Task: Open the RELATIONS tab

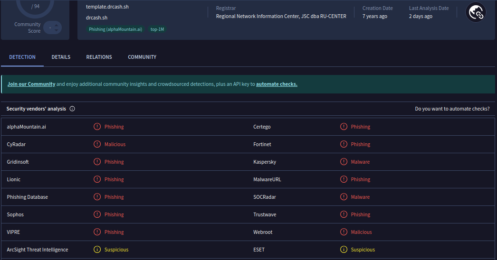Action: pyautogui.click(x=99, y=57)
